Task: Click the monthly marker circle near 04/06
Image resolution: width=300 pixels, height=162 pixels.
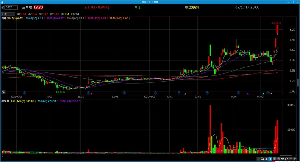Action: click(238, 93)
